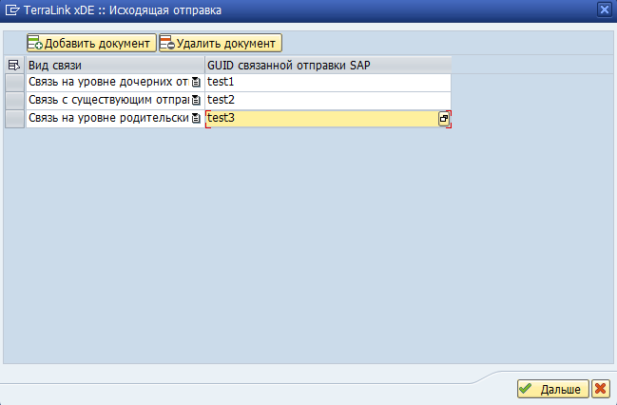Image resolution: width=617 pixels, height=405 pixels.
Task: Click the Вид связи column header
Action: (114, 65)
